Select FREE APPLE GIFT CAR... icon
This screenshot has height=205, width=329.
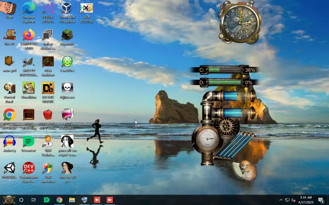[48, 119]
